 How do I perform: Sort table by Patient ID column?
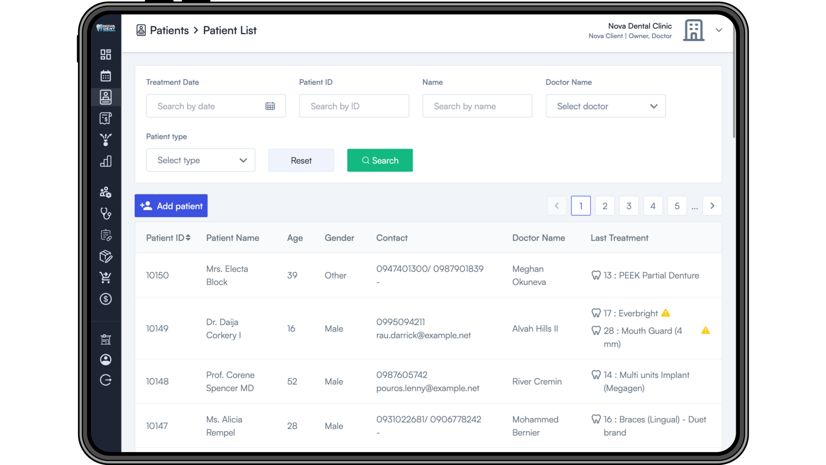pyautogui.click(x=188, y=238)
